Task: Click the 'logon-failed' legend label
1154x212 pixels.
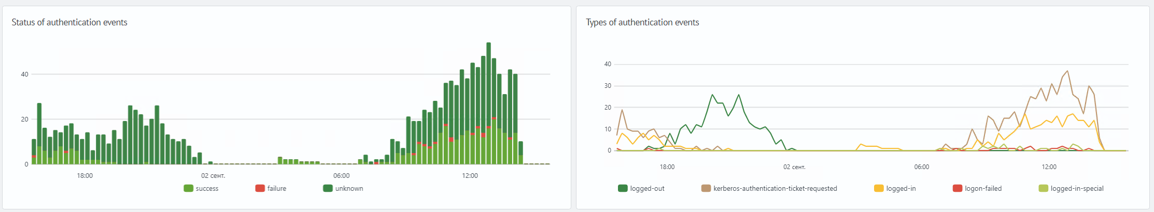Action: click(x=983, y=189)
